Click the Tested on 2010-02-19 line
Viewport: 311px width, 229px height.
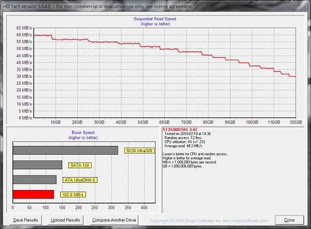tap(188, 133)
